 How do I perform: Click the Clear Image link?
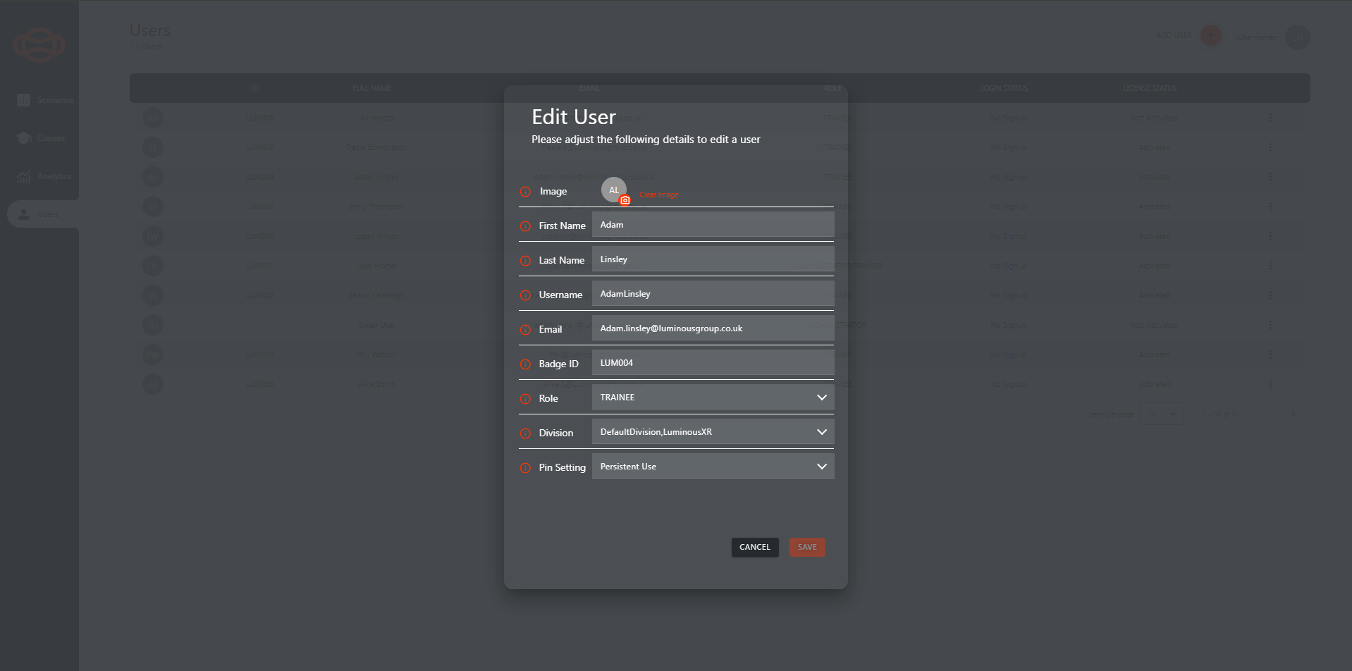[658, 195]
